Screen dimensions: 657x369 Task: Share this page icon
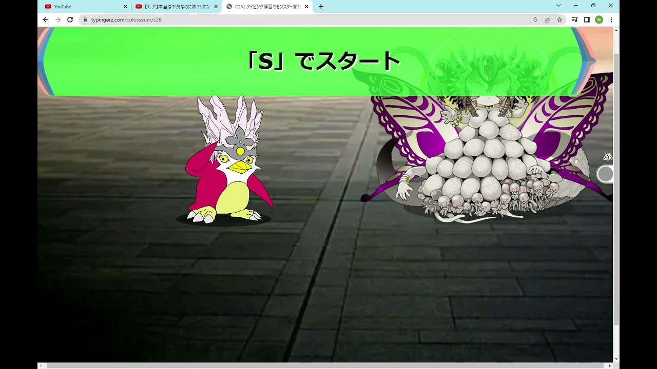(x=548, y=19)
